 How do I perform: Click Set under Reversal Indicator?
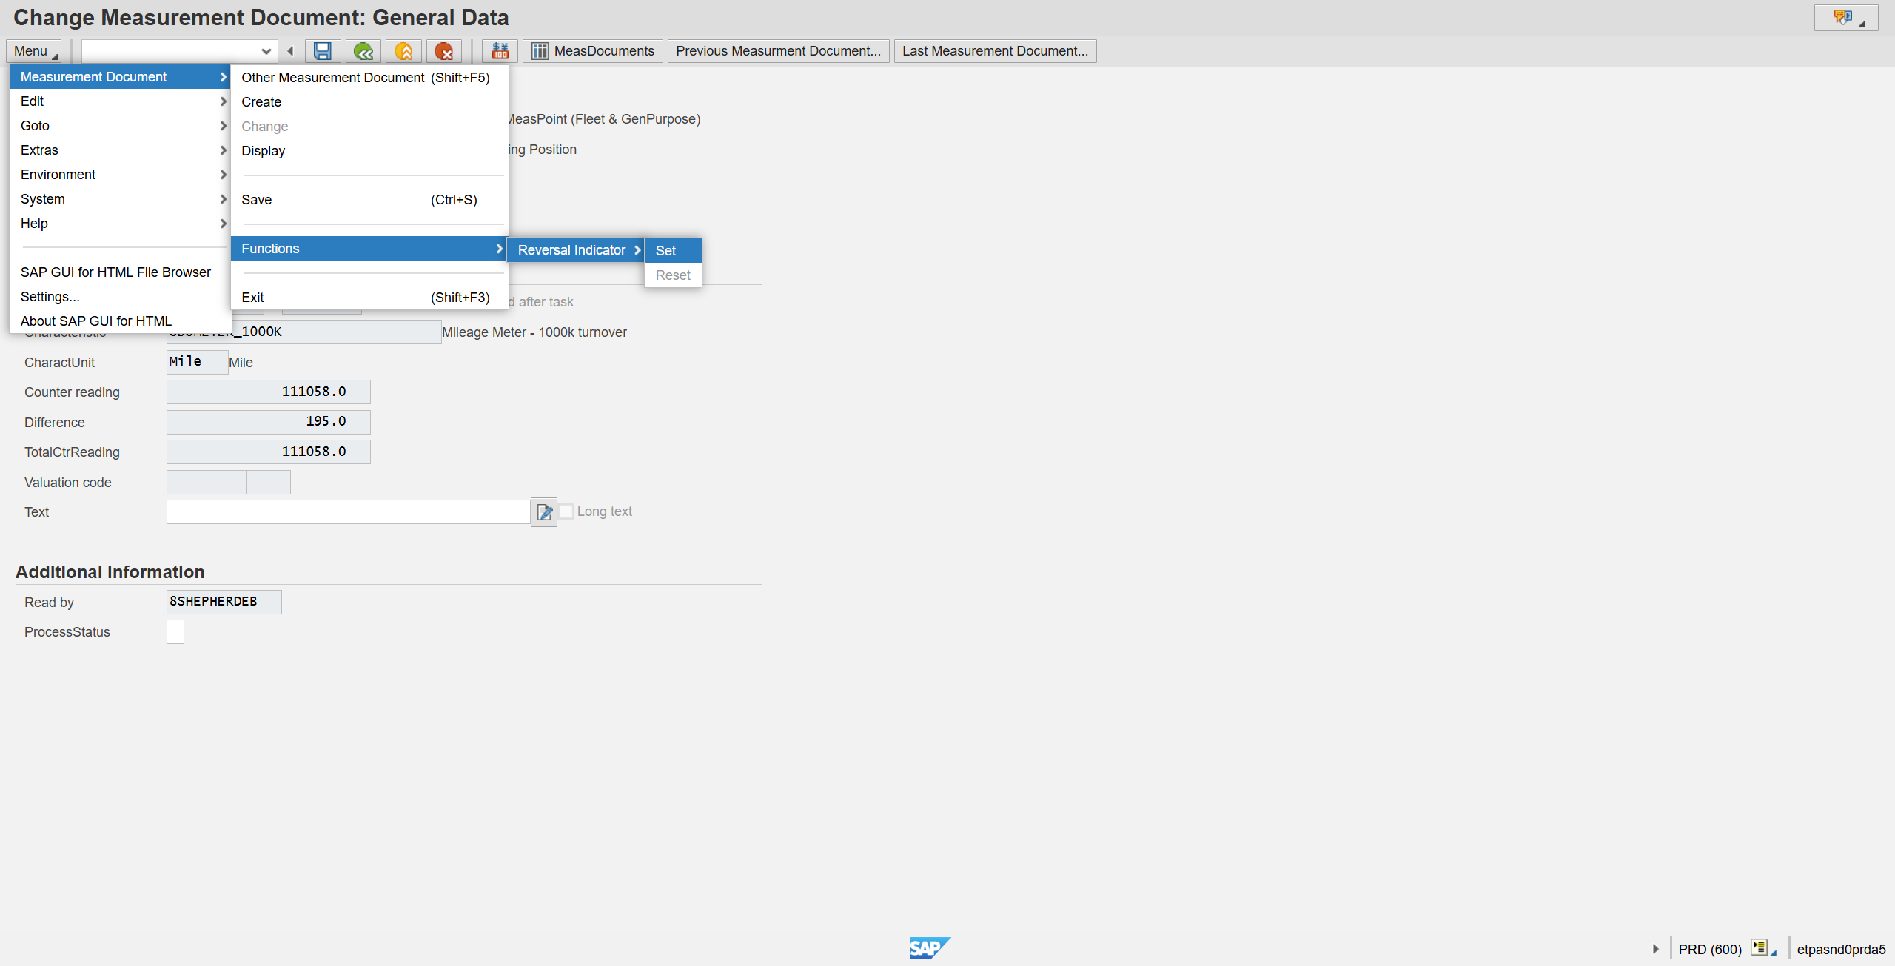coord(673,251)
